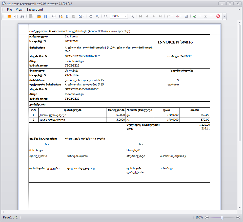This screenshot has height=222, width=243.
Task: Select the Hand tool
Action: (x=91, y=16)
